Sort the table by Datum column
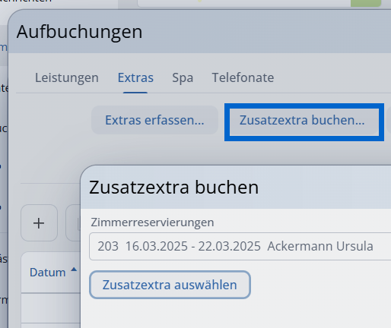Image resolution: width=391 pixels, height=328 pixels. point(48,273)
